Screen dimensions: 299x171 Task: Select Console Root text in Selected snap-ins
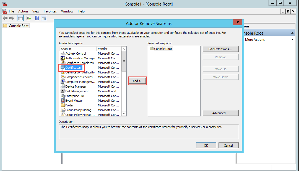click(163, 49)
